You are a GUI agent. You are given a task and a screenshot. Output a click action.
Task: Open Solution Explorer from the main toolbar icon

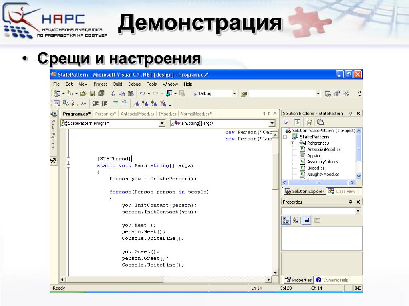328,94
